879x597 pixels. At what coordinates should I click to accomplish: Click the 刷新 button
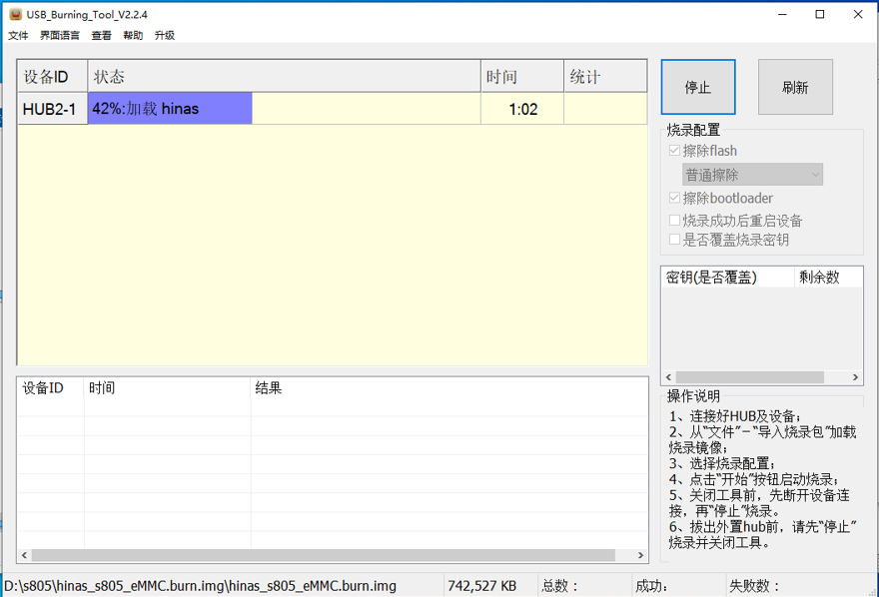795,88
